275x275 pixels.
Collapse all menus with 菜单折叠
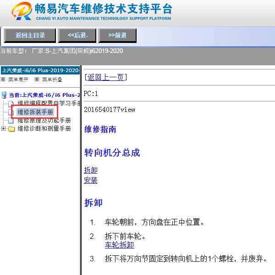point(52,79)
